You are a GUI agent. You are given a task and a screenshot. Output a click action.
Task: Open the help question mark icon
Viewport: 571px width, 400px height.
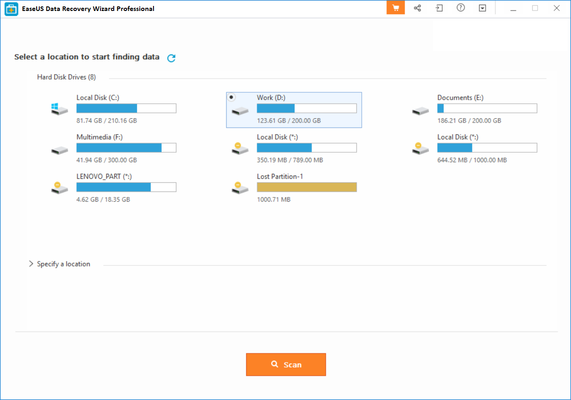click(x=460, y=8)
